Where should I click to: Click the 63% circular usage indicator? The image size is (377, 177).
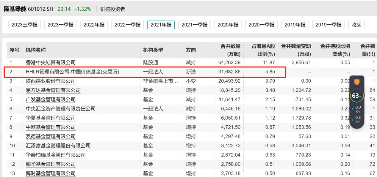(356, 96)
